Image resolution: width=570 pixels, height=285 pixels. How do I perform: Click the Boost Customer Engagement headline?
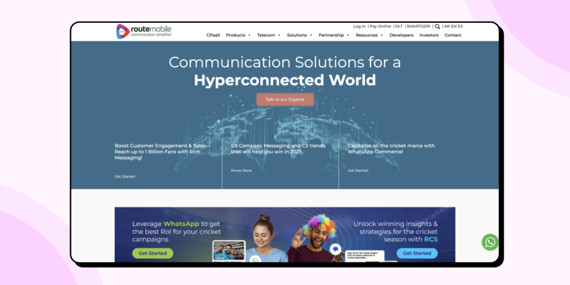click(x=162, y=151)
